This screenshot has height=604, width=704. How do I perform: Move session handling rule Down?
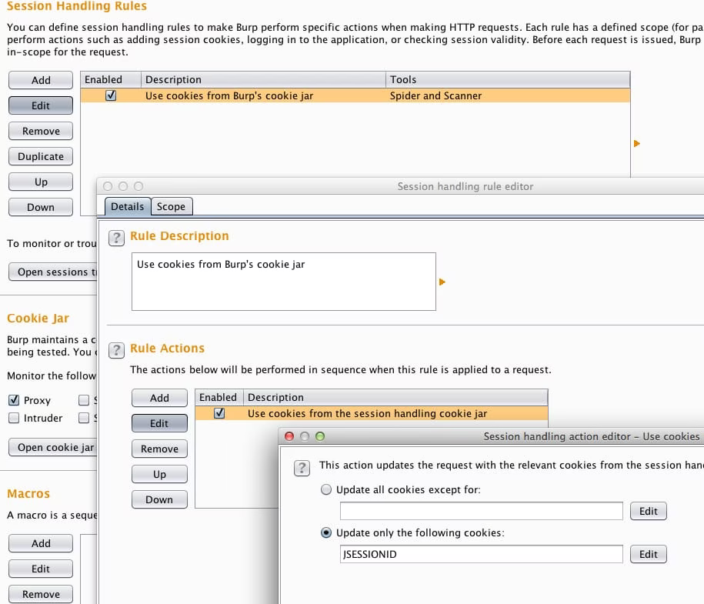41,207
